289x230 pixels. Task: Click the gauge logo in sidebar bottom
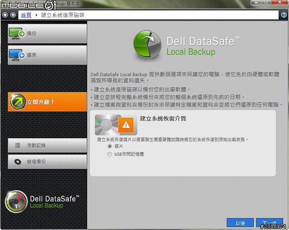click(x=16, y=201)
